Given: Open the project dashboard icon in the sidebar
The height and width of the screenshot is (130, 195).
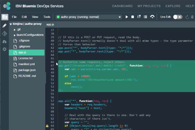Looking at the screenshot, I should coord(5,17).
